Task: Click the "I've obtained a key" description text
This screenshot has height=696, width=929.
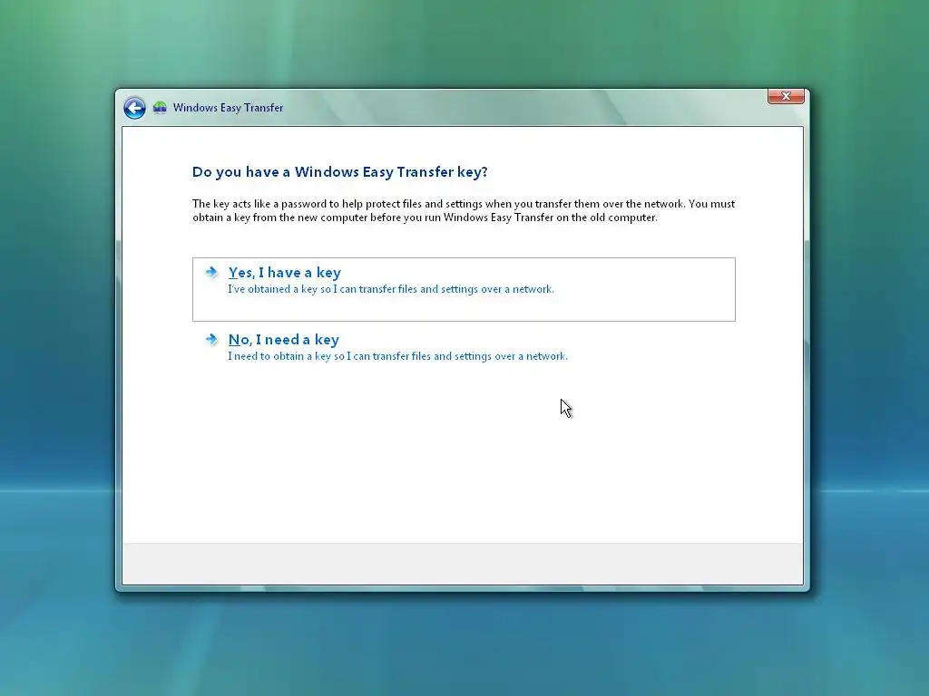Action: click(391, 289)
